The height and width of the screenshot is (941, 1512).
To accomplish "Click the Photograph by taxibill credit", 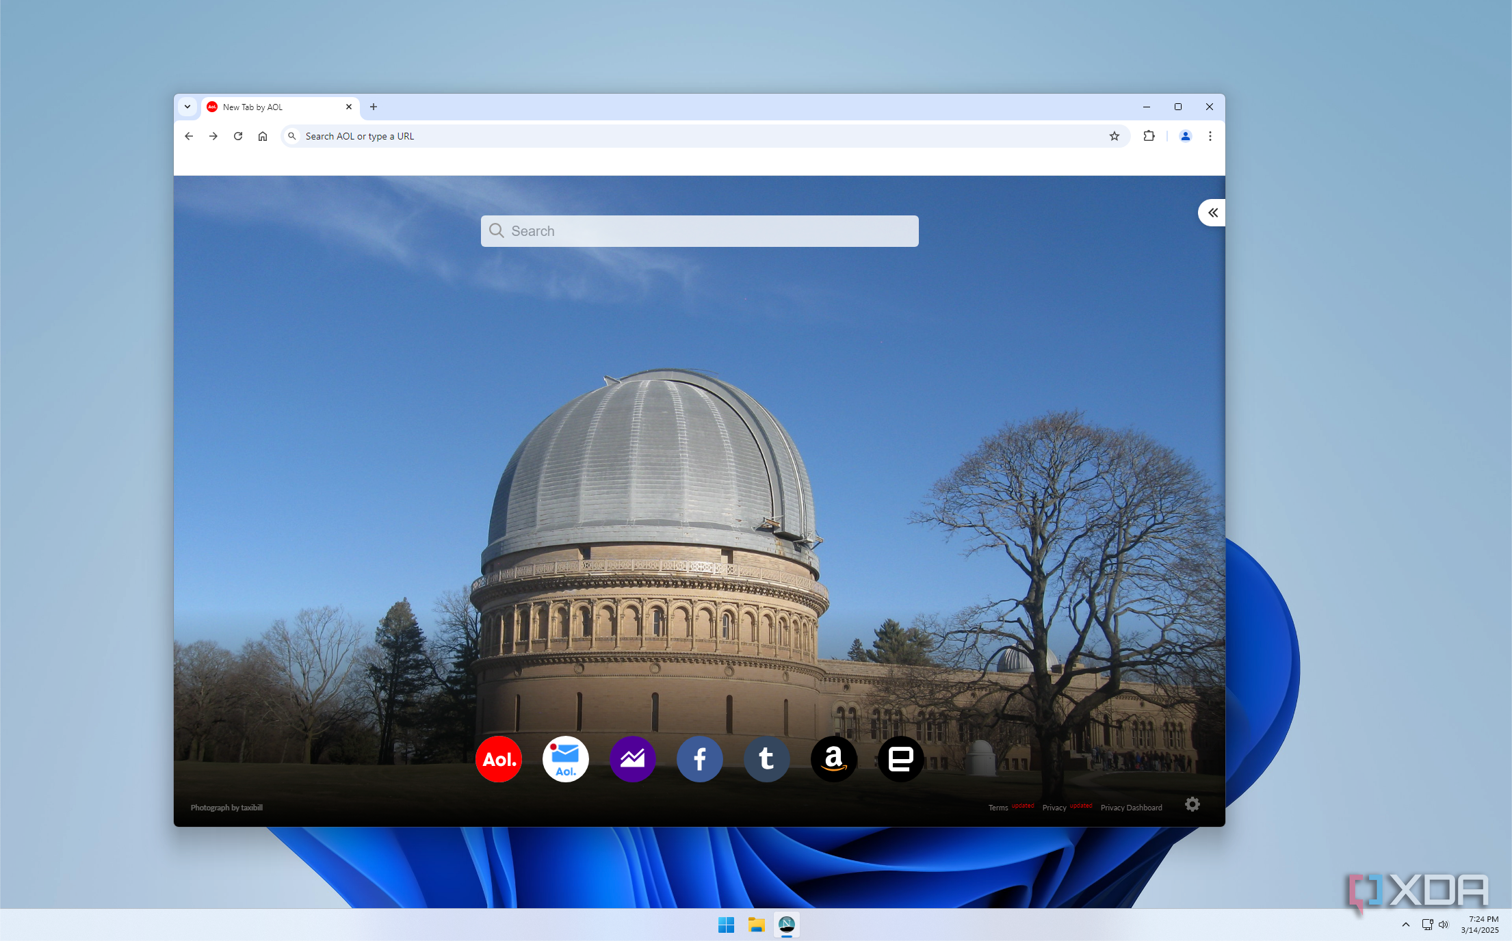I will pyautogui.click(x=226, y=808).
